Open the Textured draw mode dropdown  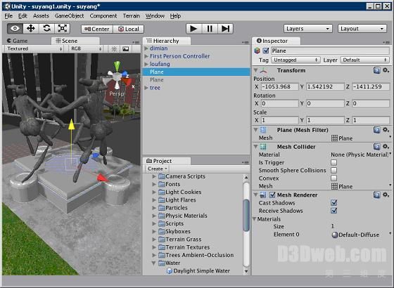pos(34,48)
